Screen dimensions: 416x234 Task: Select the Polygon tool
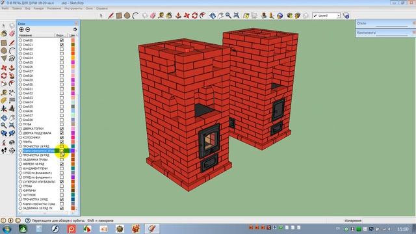coord(4,58)
